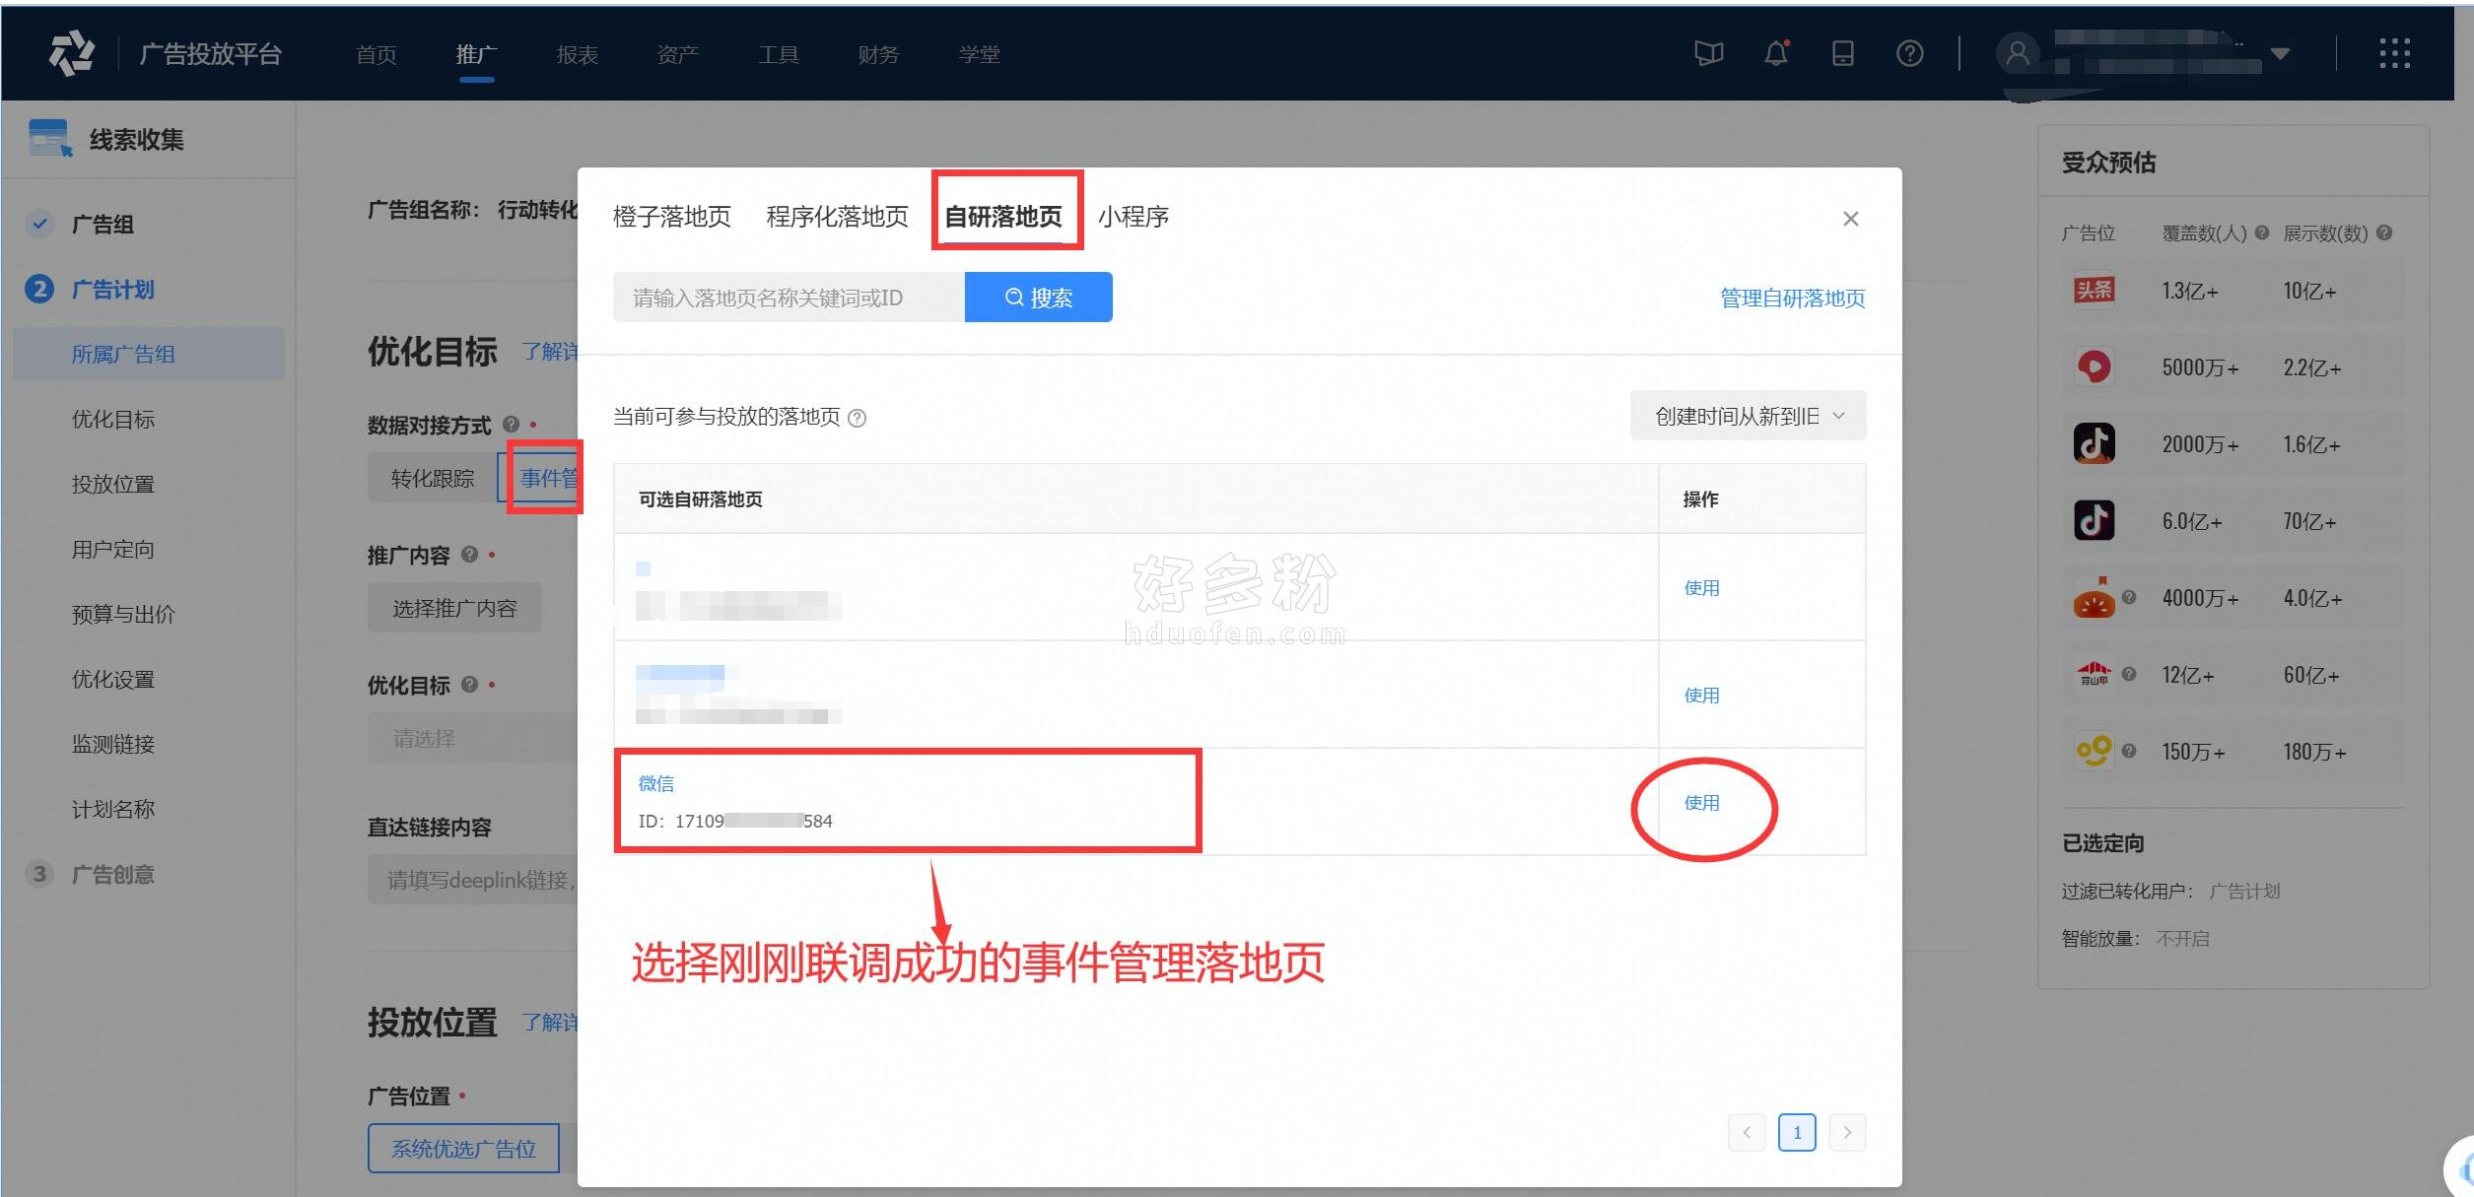Click the user avatar icon
The image size is (2474, 1197).
click(2017, 53)
